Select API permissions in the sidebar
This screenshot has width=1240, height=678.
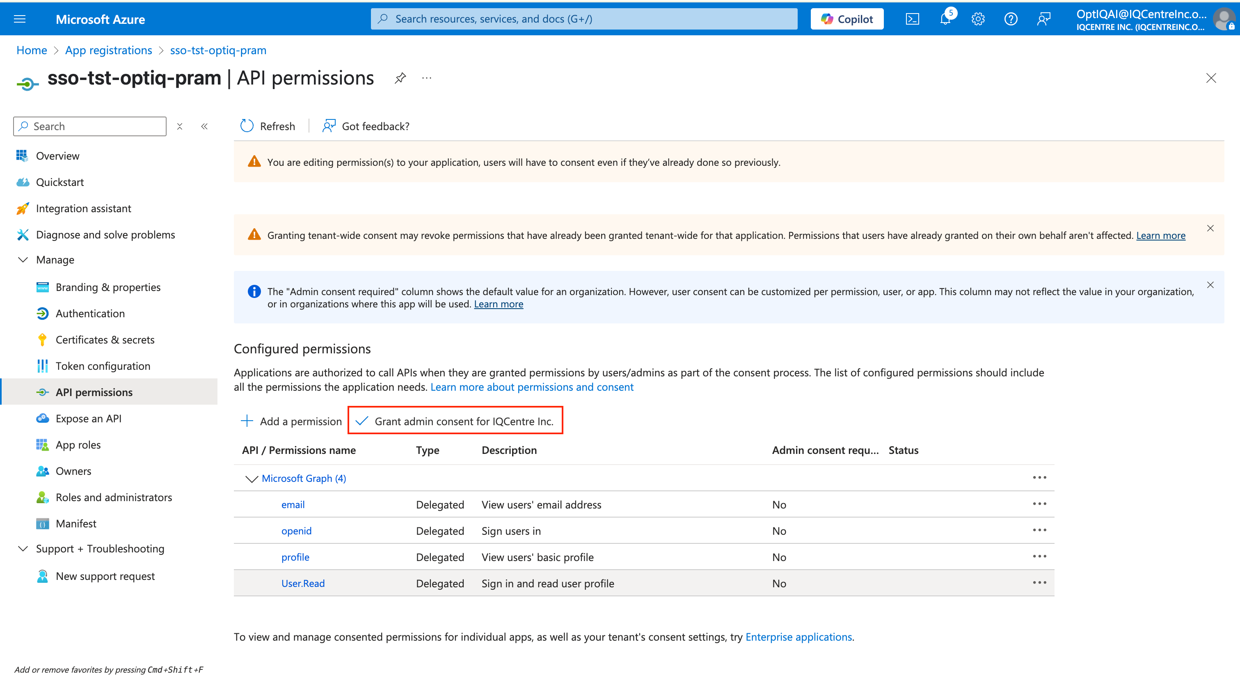94,392
